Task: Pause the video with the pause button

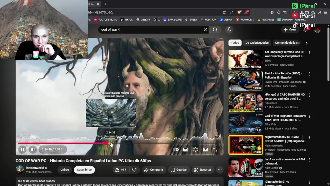Action: (22, 149)
